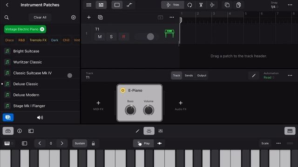This screenshot has width=298, height=167.
Task: Open patch search
Action: [x=7, y=18]
